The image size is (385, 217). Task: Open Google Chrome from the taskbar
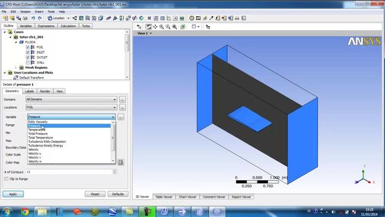(25, 212)
